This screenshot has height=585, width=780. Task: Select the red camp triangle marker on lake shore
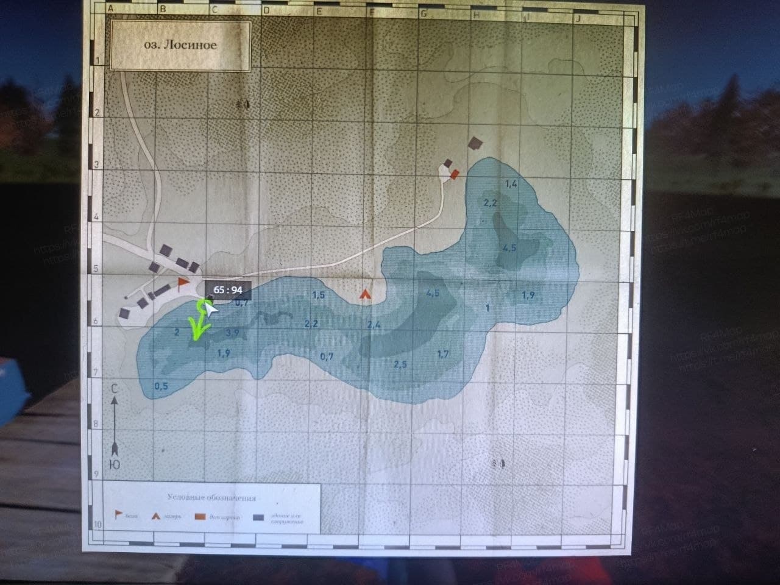[365, 295]
